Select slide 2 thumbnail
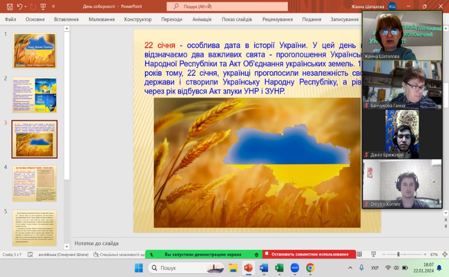Viewport: 449px width, 277px height. click(34, 94)
